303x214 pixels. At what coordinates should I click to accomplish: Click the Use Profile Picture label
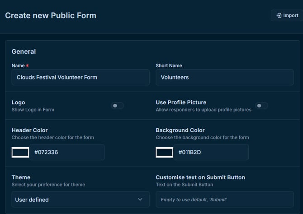point(181,102)
